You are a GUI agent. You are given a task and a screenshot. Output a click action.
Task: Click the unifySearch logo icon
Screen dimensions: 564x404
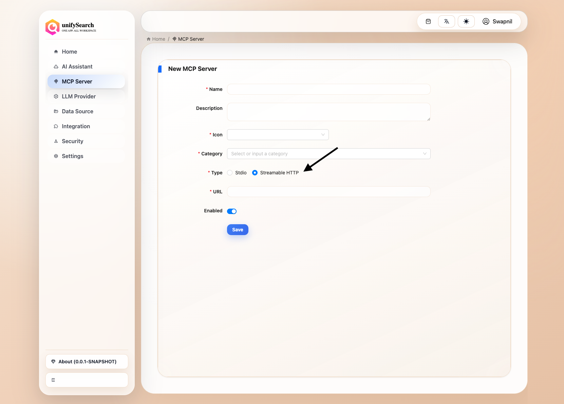53,27
